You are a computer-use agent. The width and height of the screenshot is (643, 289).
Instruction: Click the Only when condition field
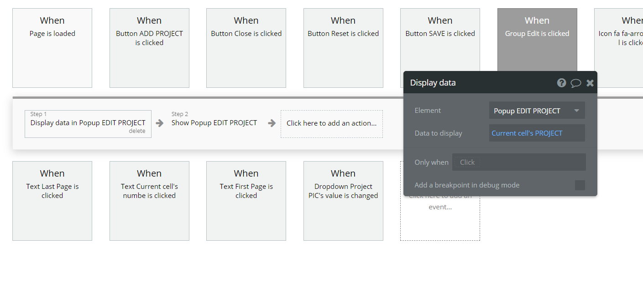(x=519, y=162)
